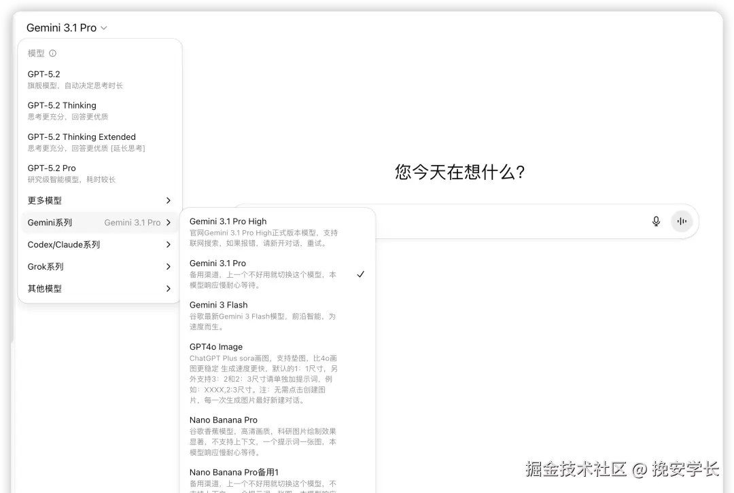Expand the Codex/Claude系列 submenu
734x493 pixels.
click(x=99, y=244)
